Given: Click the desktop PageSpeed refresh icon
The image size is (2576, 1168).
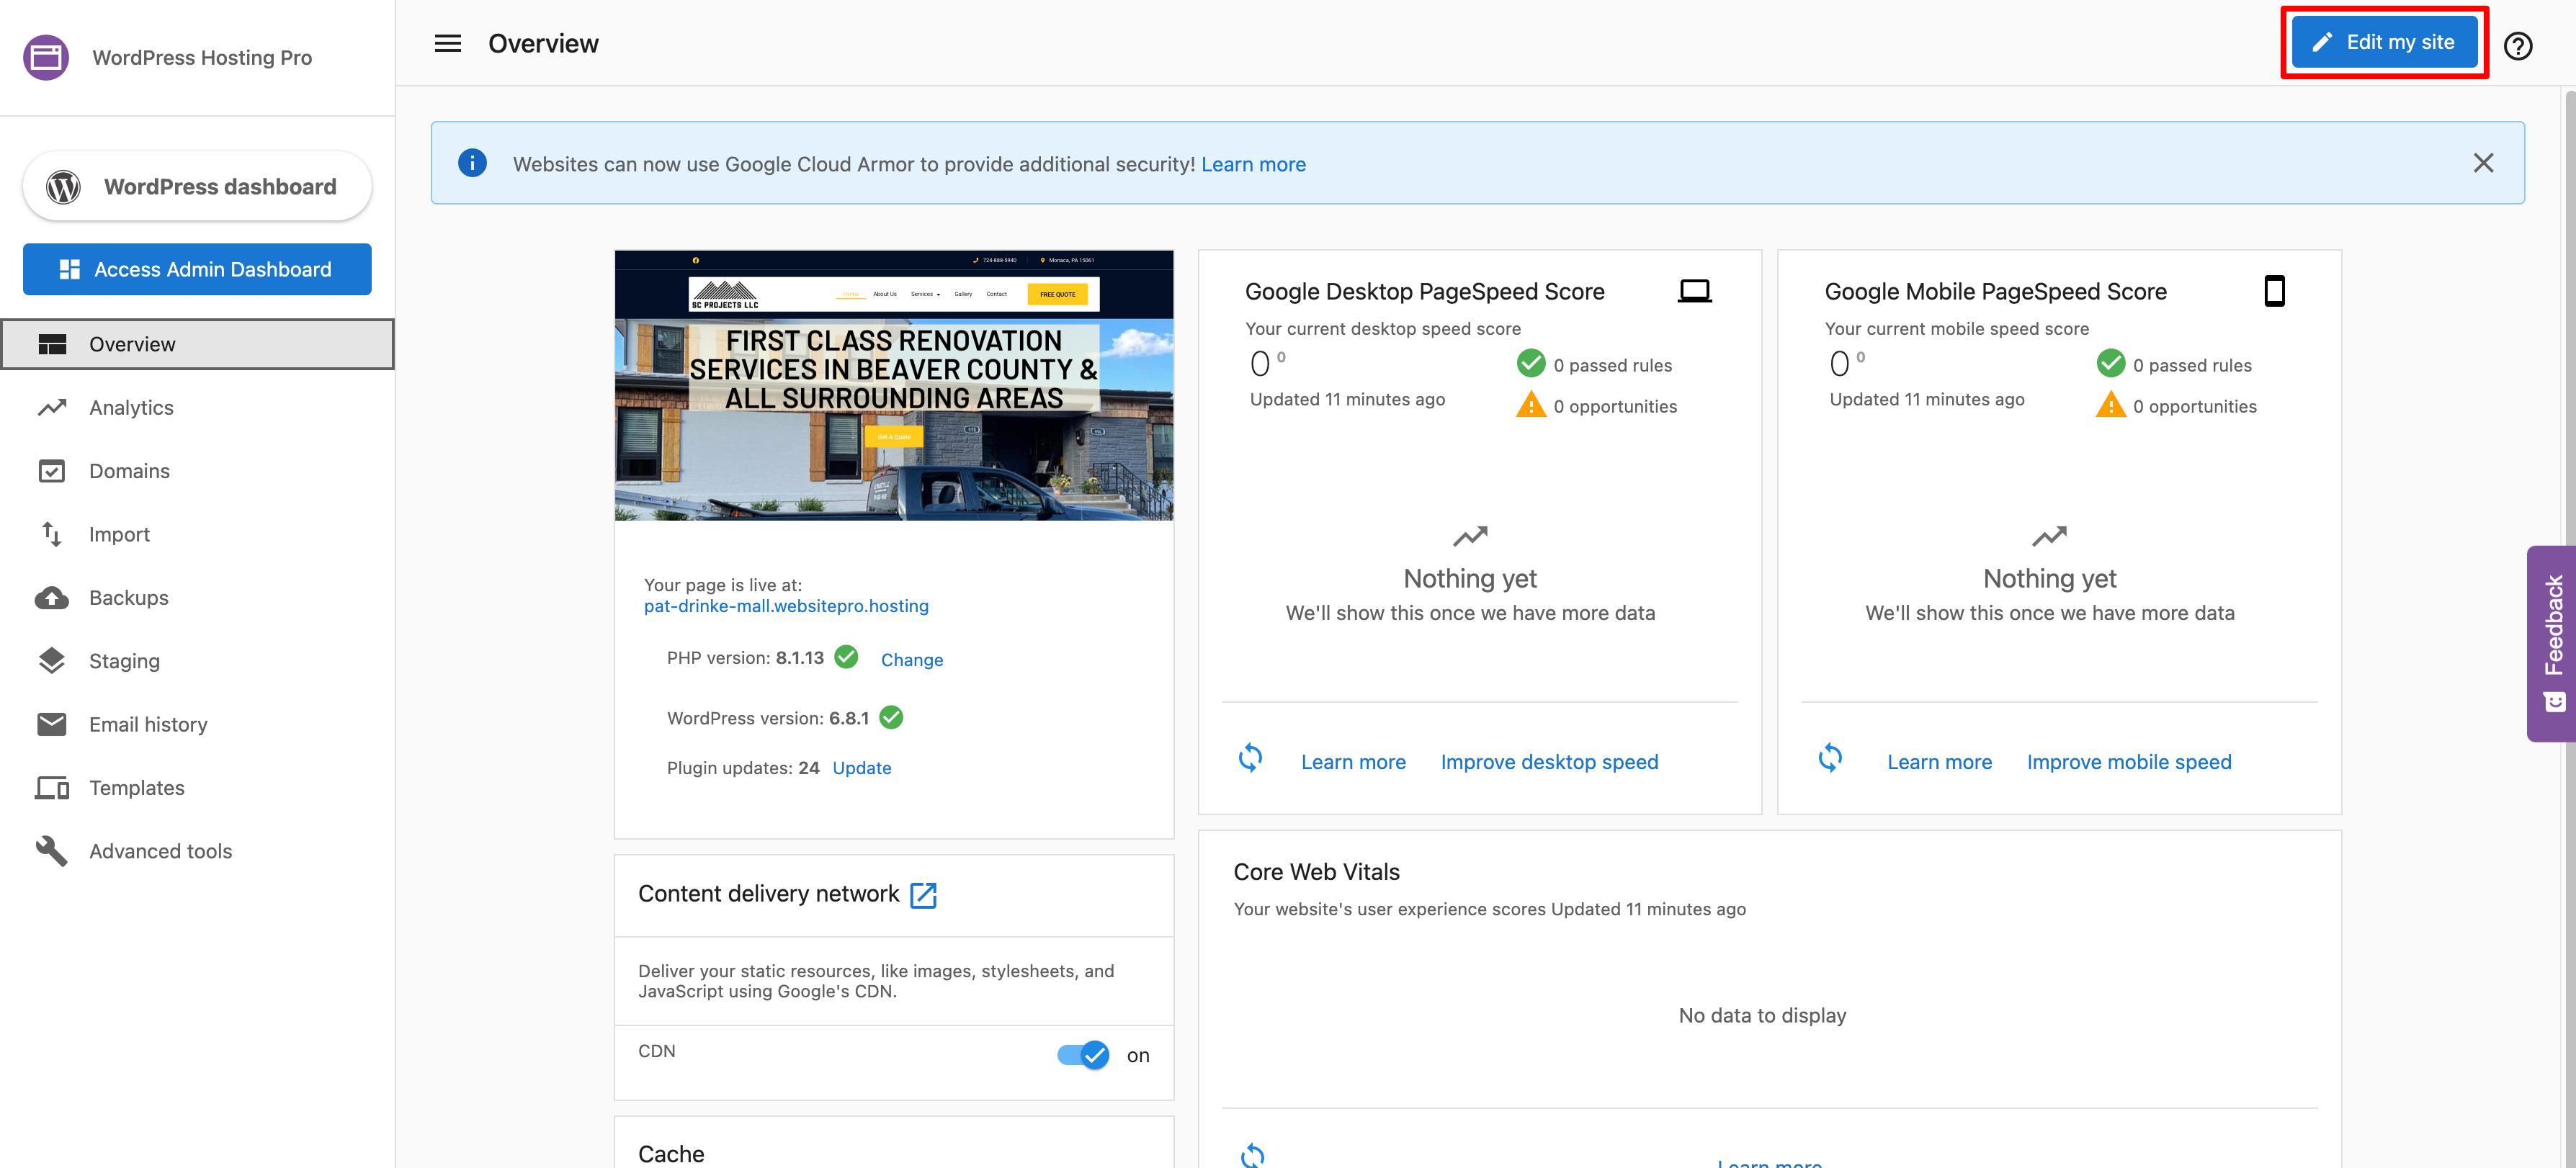Looking at the screenshot, I should (x=1250, y=758).
